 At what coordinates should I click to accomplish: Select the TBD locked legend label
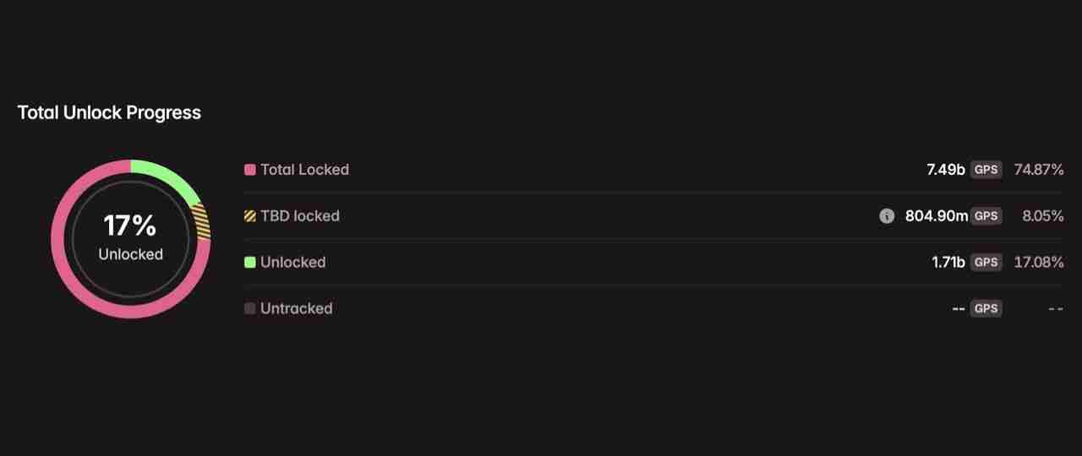(300, 216)
